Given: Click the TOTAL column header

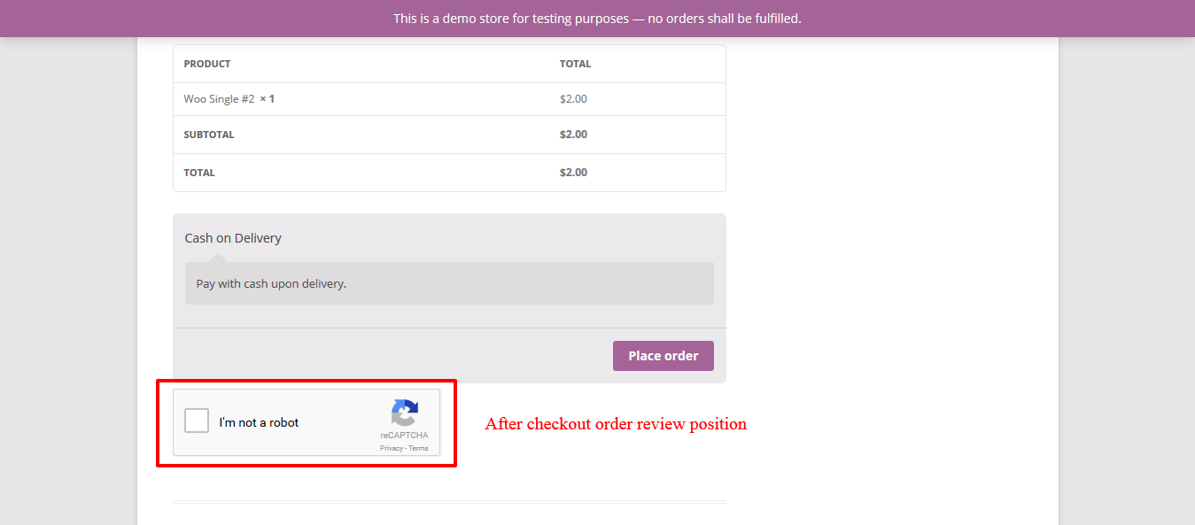Looking at the screenshot, I should (575, 64).
